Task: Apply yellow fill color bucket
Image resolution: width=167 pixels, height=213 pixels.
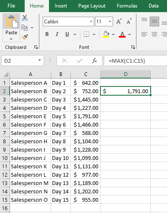Action: point(106,34)
